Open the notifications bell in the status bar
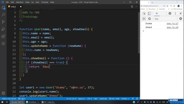This screenshot has height=104, width=184. tap(137, 99)
